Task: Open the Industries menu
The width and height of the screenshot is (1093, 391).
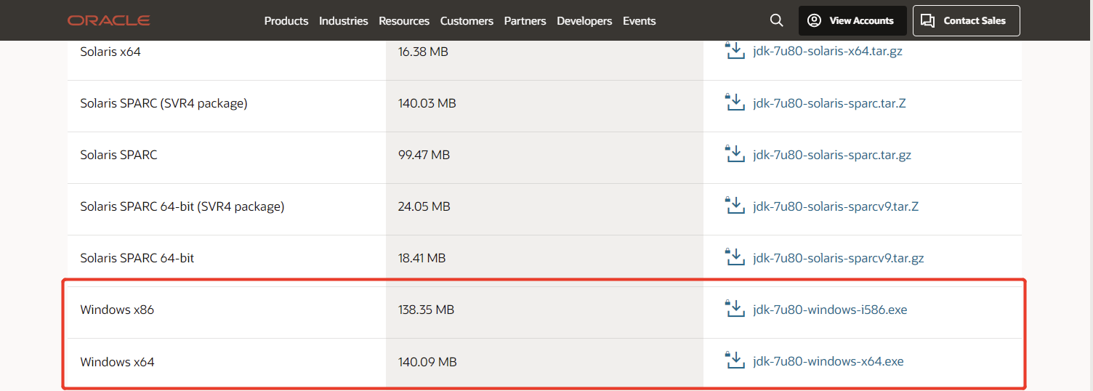Action: click(343, 21)
